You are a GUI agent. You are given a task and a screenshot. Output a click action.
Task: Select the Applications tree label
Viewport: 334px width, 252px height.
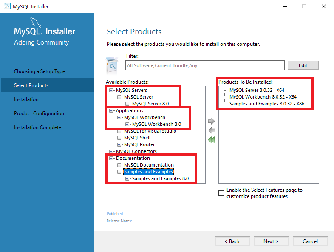(x=130, y=111)
